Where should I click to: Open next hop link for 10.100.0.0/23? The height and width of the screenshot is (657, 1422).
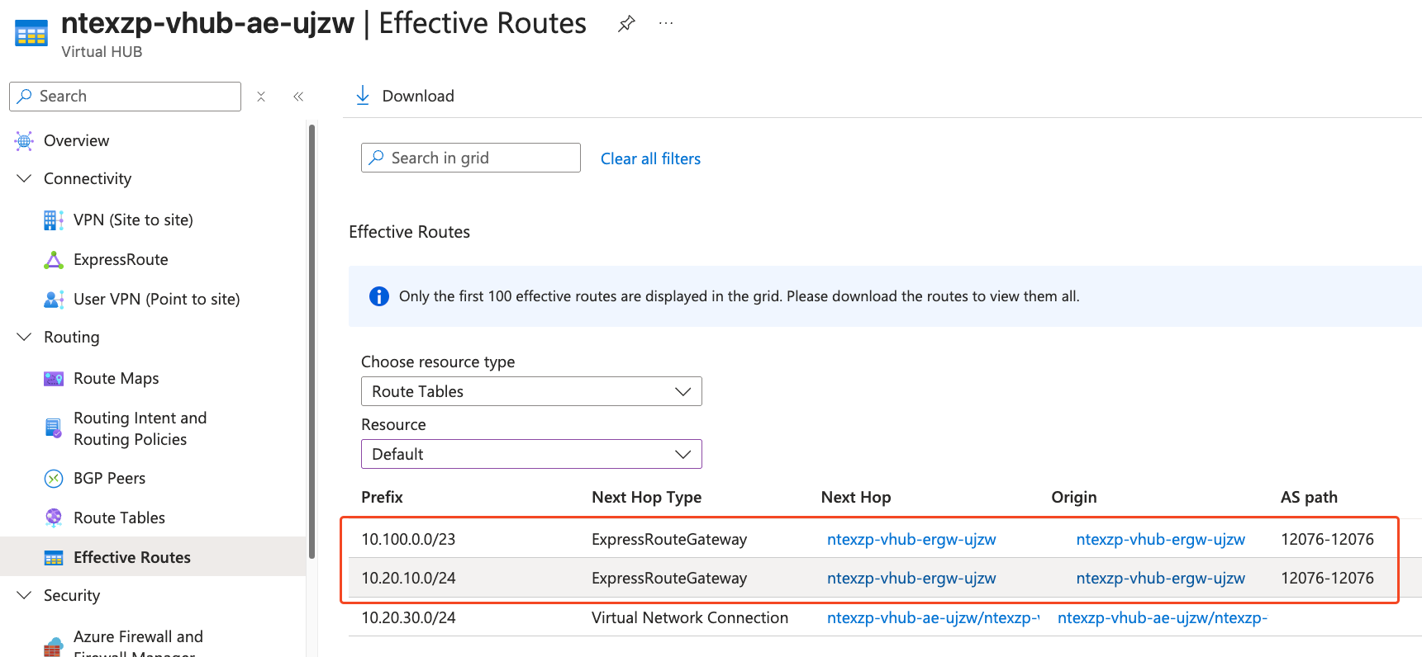[911, 540]
